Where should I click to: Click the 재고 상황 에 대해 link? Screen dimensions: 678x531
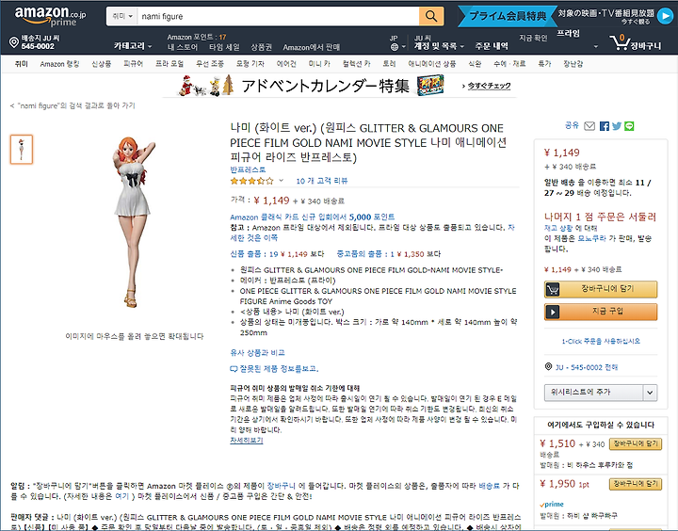coord(571,228)
